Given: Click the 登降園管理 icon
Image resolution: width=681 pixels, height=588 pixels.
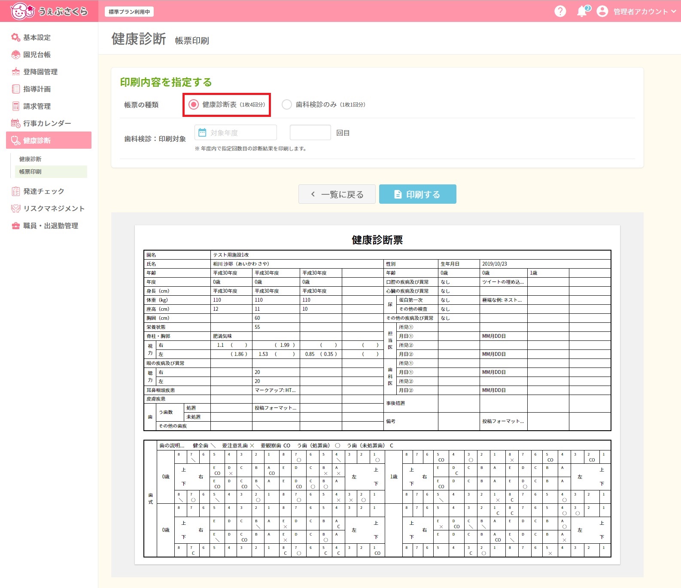Looking at the screenshot, I should [x=16, y=72].
